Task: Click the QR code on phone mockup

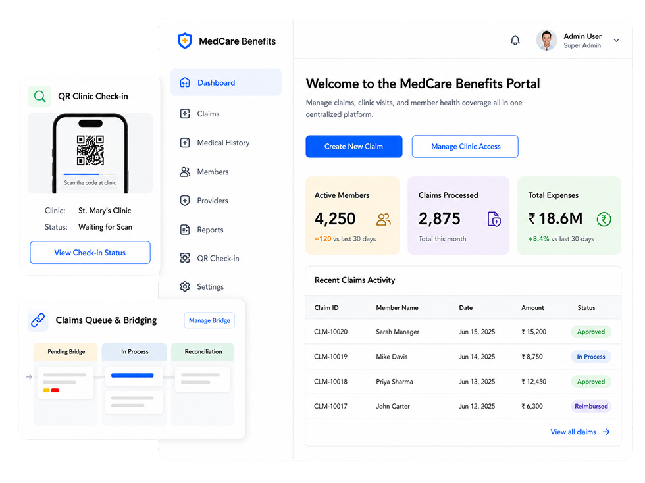Action: pyautogui.click(x=91, y=150)
